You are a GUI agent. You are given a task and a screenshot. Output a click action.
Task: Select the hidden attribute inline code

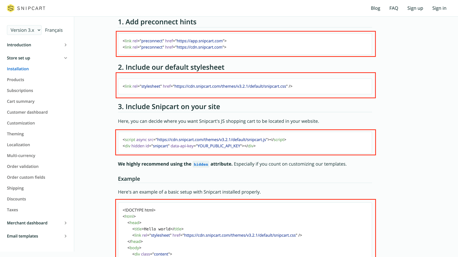[201, 164]
